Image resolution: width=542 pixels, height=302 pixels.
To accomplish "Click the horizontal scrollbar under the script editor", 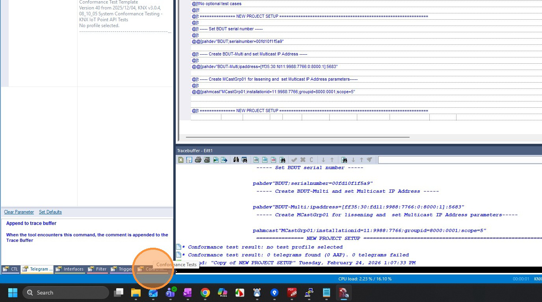I will point(297,137).
